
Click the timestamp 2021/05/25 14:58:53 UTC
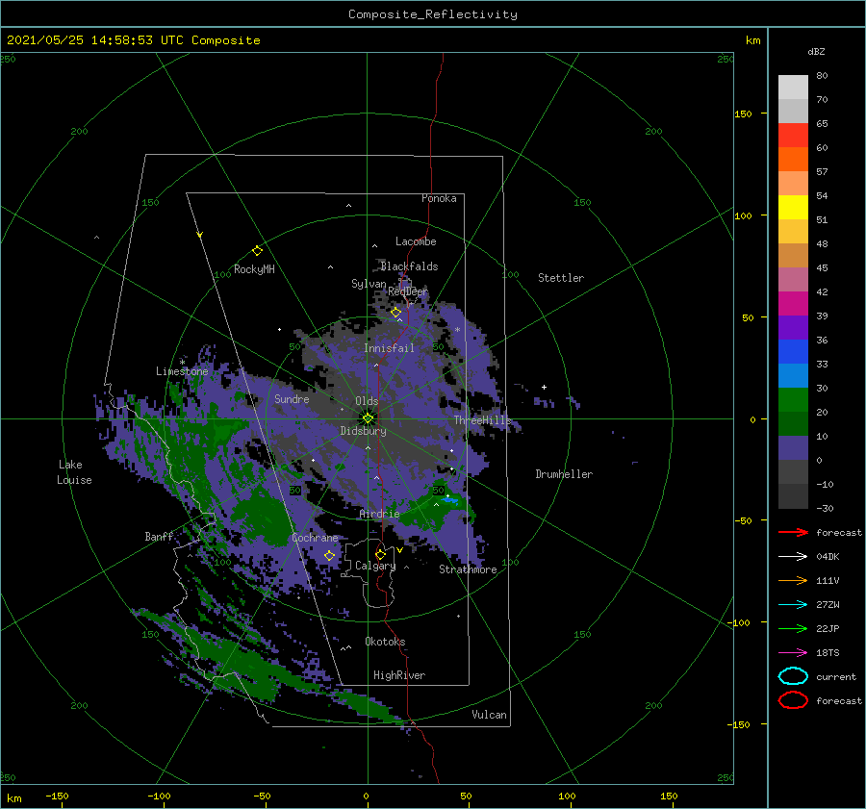point(96,40)
